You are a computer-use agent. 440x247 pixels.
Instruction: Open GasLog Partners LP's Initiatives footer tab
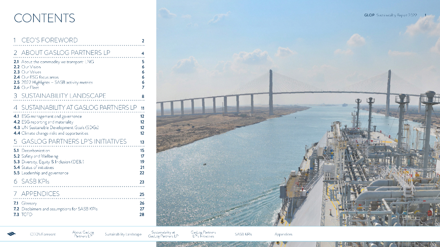tap(203, 234)
